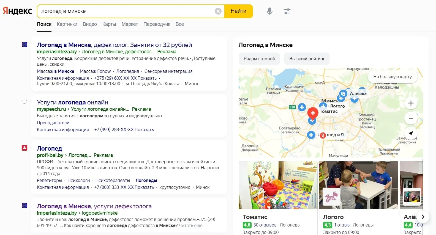Select the blue marker near E28 road sign
Viewport: 436px width, 235px height.
click(x=302, y=107)
